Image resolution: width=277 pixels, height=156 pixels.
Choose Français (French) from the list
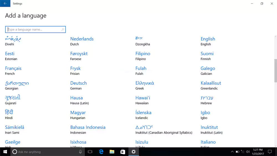13,68
